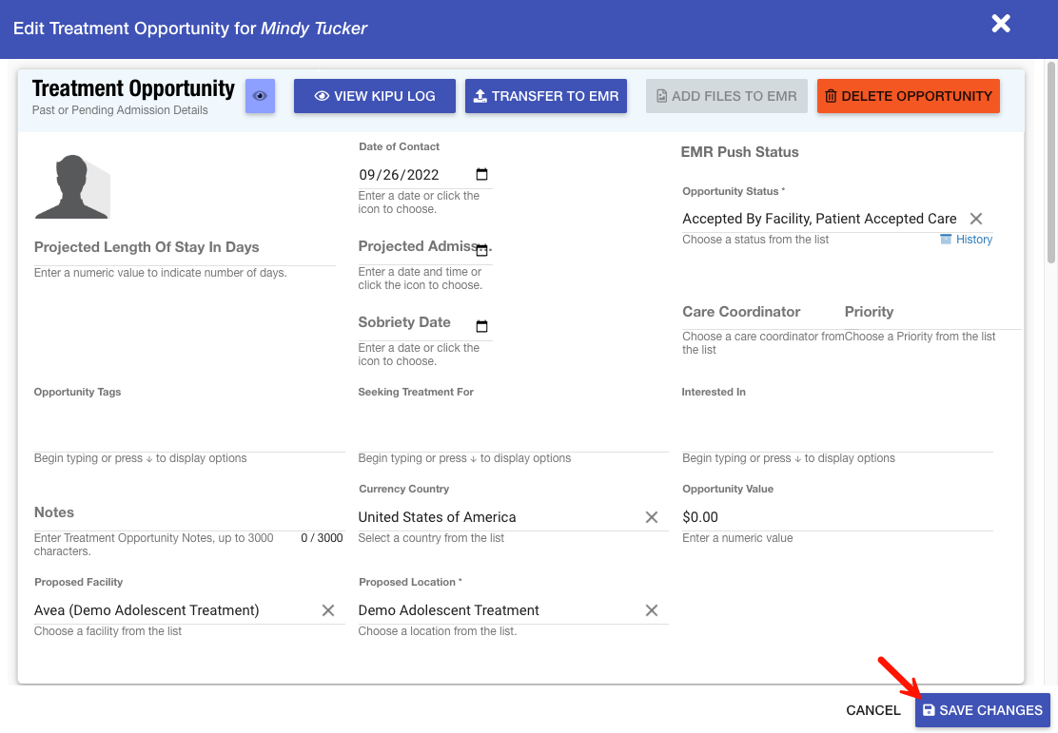Clear the Proposed Location selection
The image size is (1058, 733).
click(x=651, y=610)
